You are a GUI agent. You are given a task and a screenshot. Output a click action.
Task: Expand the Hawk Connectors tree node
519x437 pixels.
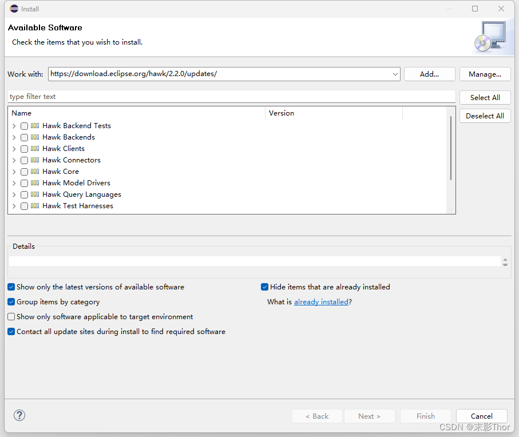click(14, 160)
